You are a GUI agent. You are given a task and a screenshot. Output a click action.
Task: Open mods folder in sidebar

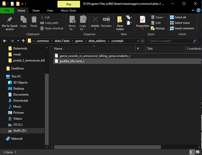[x=15, y=54]
